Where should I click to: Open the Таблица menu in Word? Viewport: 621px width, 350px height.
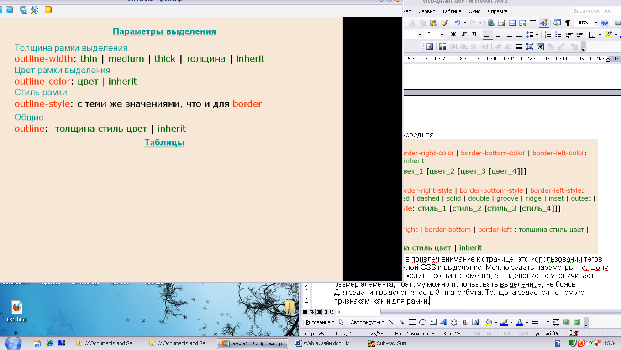(x=452, y=11)
